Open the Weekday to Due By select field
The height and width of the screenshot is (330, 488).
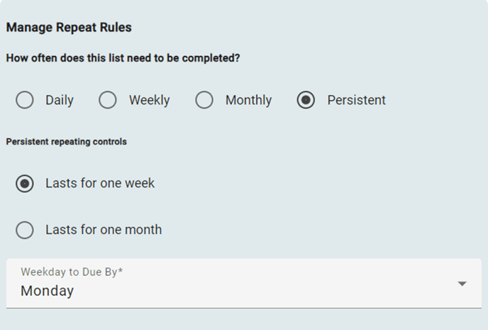pyautogui.click(x=241, y=284)
